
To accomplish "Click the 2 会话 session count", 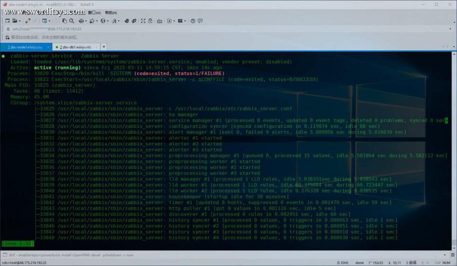I will coord(411,263).
